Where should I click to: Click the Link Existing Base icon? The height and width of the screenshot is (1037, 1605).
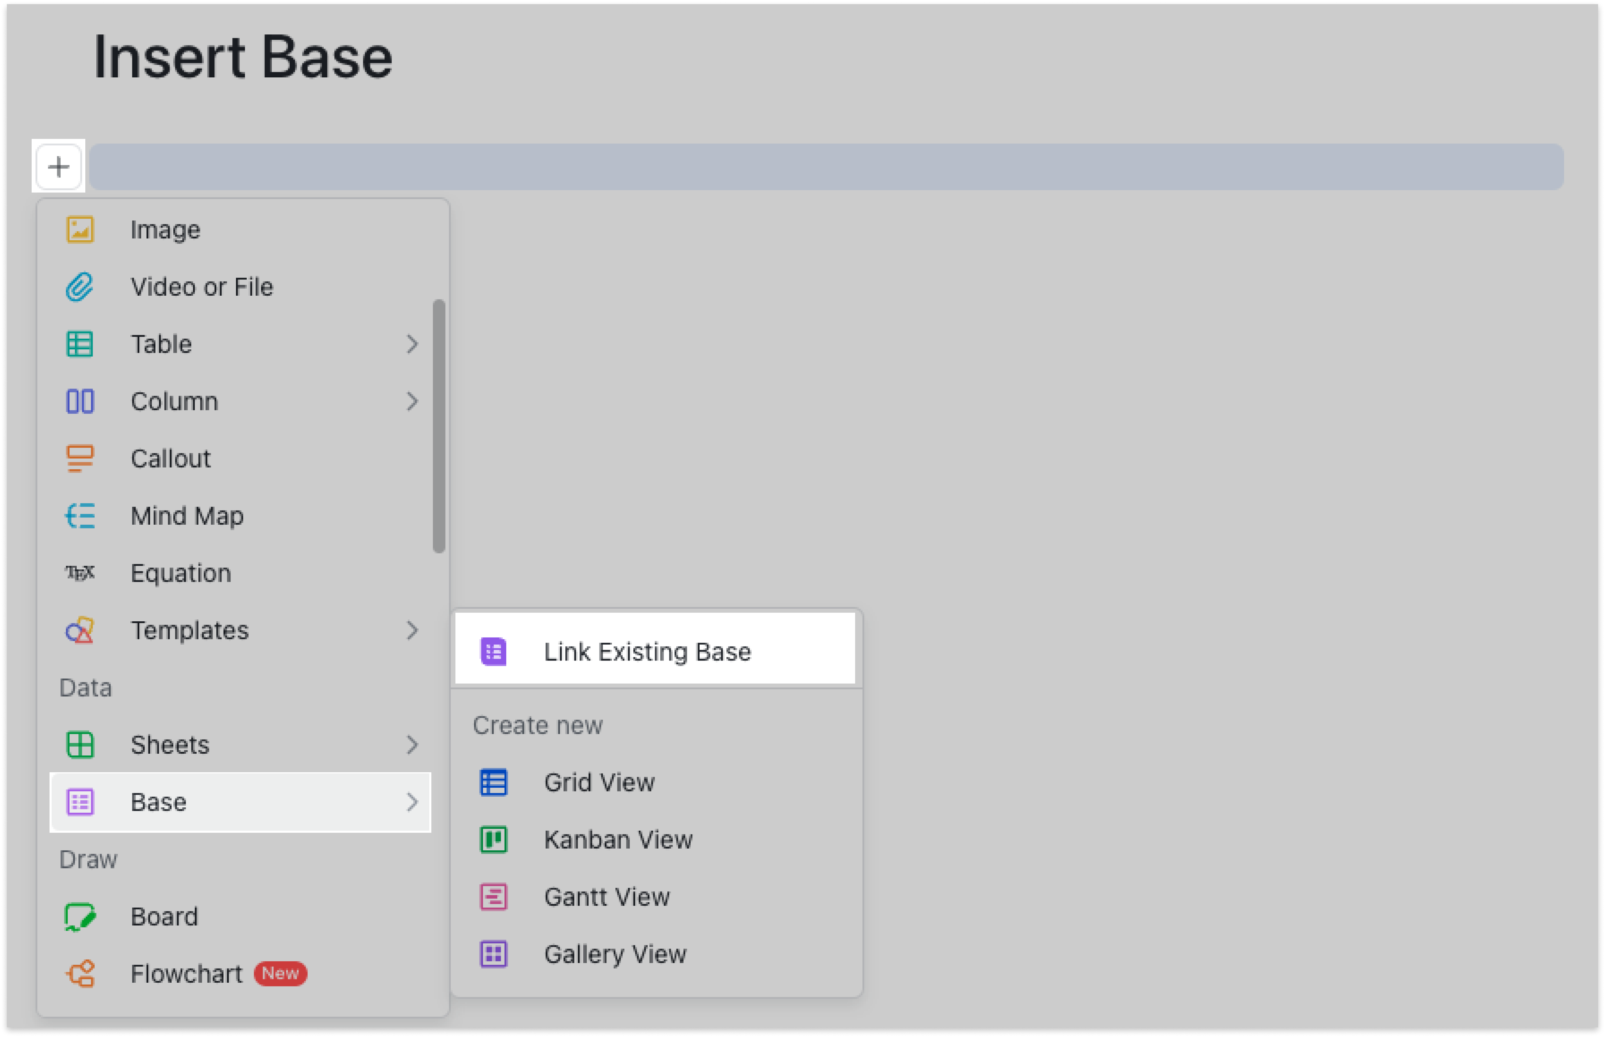[494, 652]
